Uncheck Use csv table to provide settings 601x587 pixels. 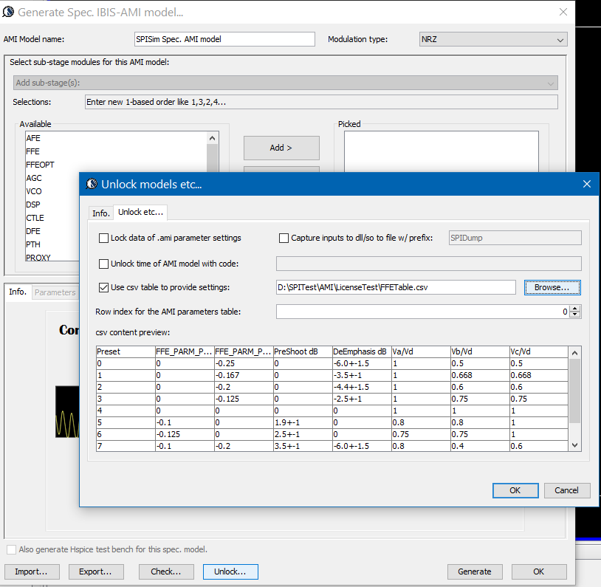[x=104, y=287]
